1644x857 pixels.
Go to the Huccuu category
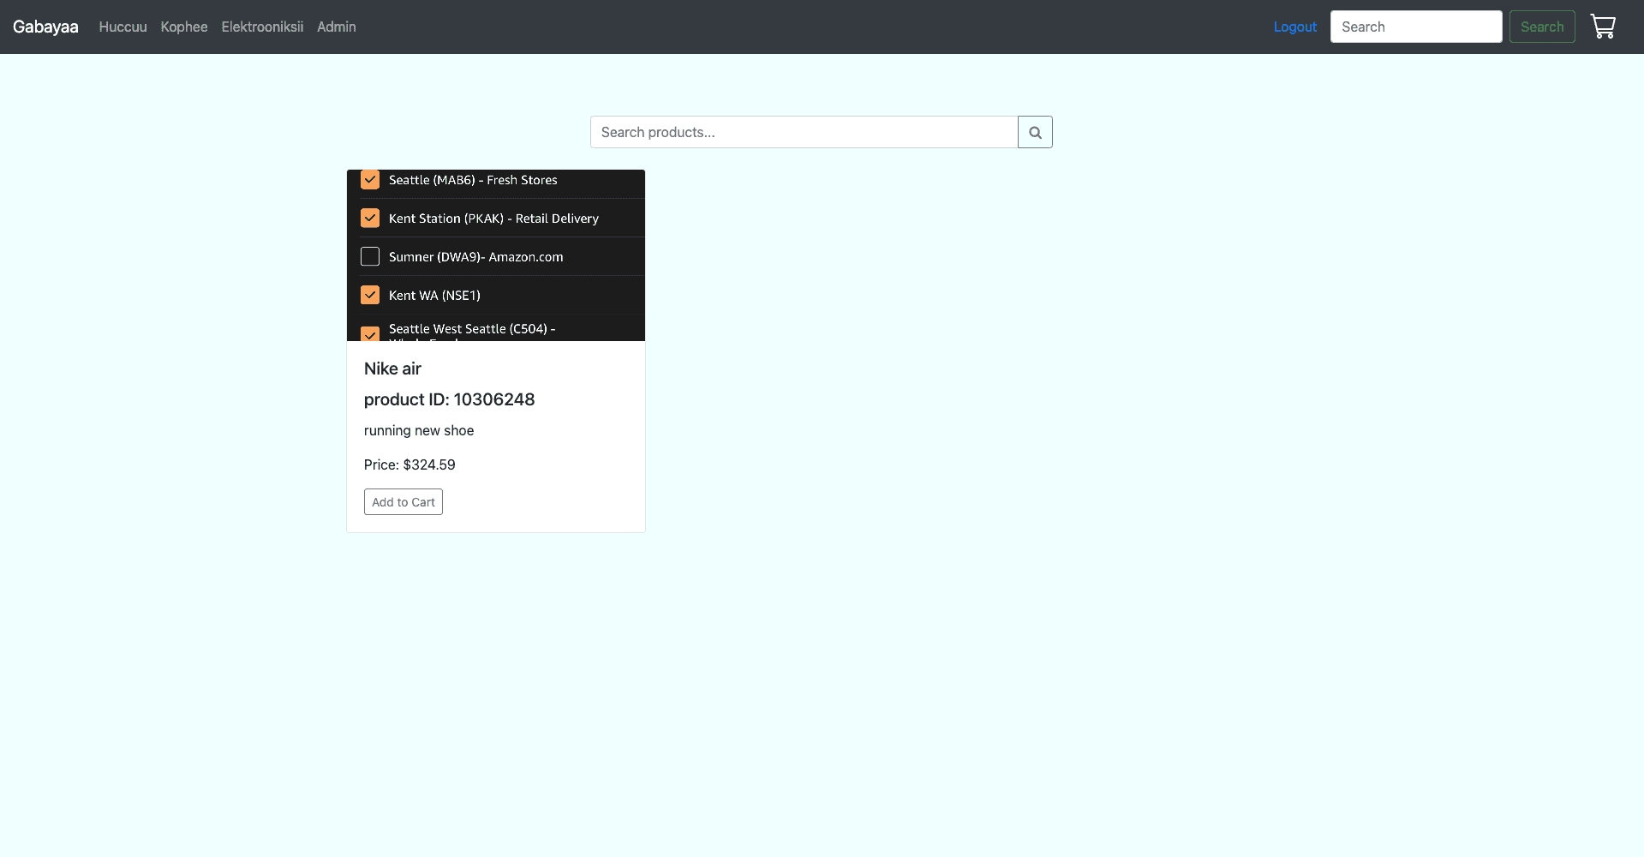pos(123,27)
